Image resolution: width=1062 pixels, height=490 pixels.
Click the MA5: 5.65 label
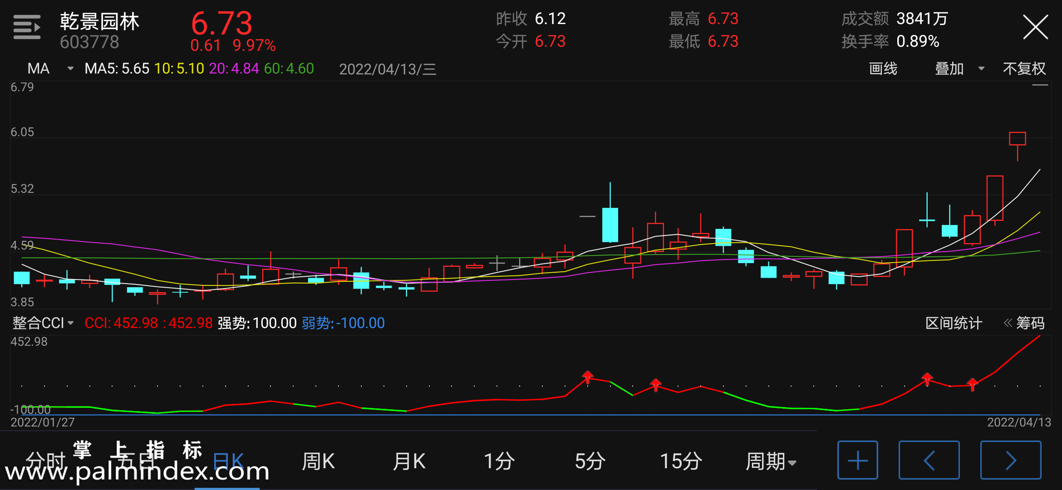coord(117,69)
